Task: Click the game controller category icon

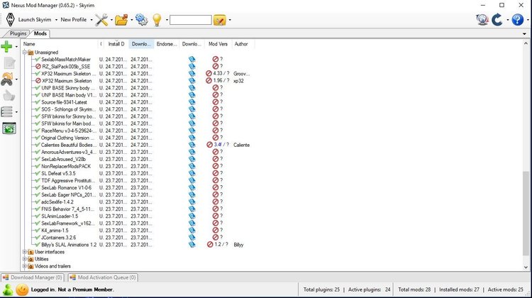Action: pyautogui.click(x=7, y=79)
